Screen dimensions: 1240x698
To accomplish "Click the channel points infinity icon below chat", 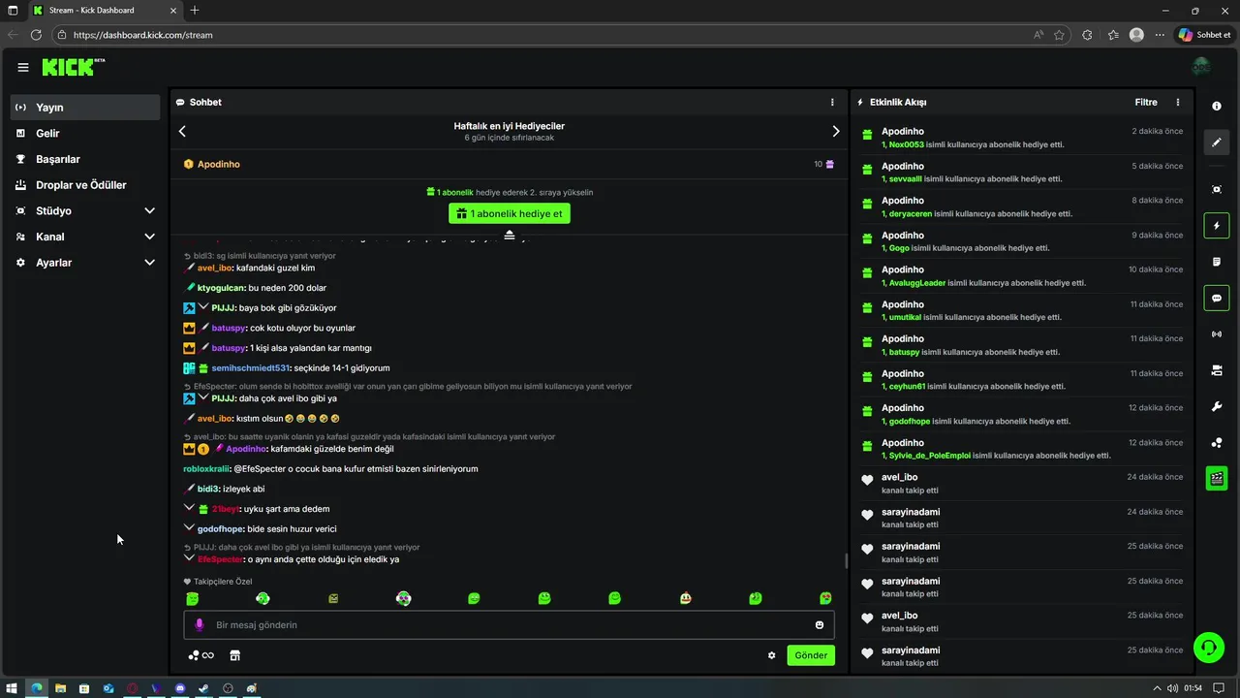I will point(201,655).
